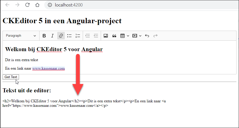Click the HTML output text starting with <h2>Welkom

tap(84, 103)
